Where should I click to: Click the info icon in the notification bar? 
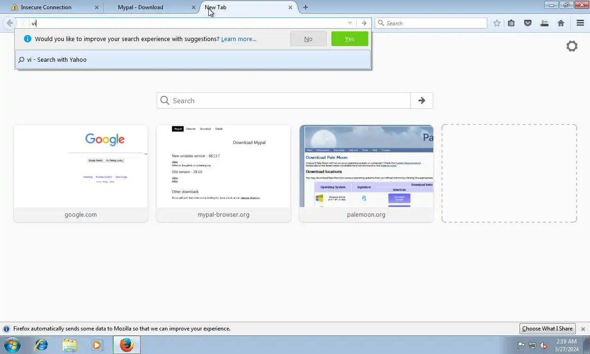(x=6, y=329)
